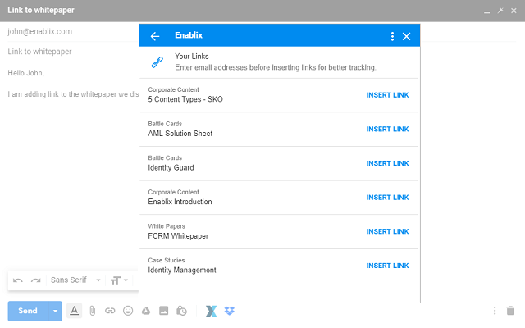The image size is (525, 328).
Task: Open the Dropbox extension icon
Action: 230,311
